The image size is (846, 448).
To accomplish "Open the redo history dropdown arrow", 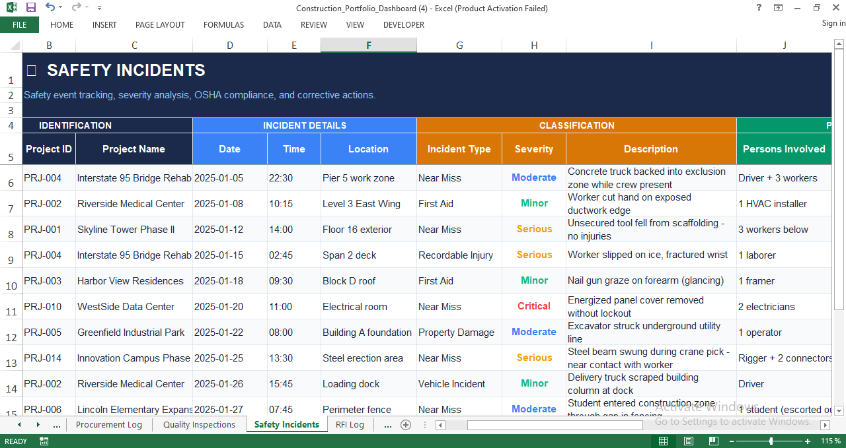I will pyautogui.click(x=87, y=8).
